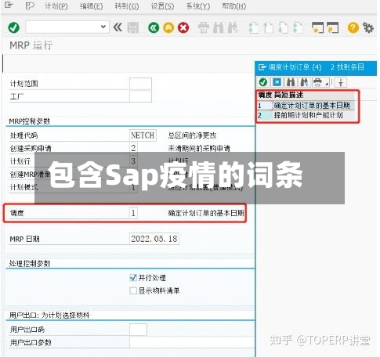The width and height of the screenshot is (380, 357).
Task: Click the red Cancel button
Action: [x=183, y=27]
